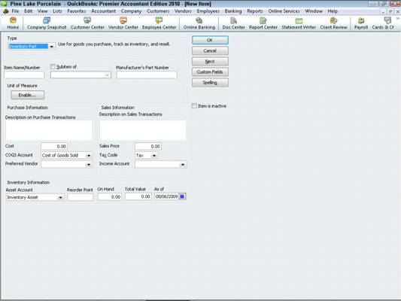Click the Item Name/Number input field
The width and height of the screenshot is (401, 301).
(x=24, y=75)
